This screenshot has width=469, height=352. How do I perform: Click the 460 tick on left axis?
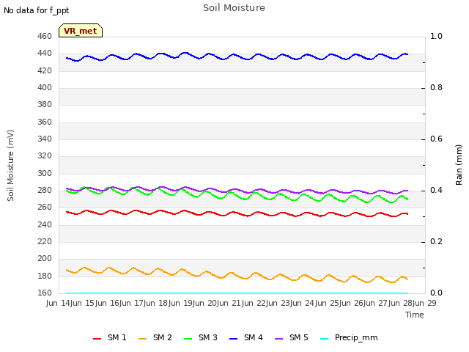(45, 36)
